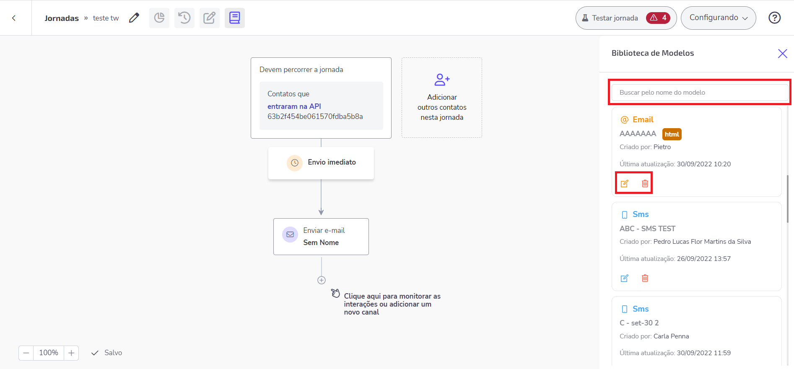Screen dimensions: 794x369
Task: Open the history clock icon
Action: coord(184,18)
